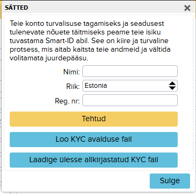Select the Estonia value in the Riik box
The width and height of the screenshot is (196, 194).
click(96, 86)
